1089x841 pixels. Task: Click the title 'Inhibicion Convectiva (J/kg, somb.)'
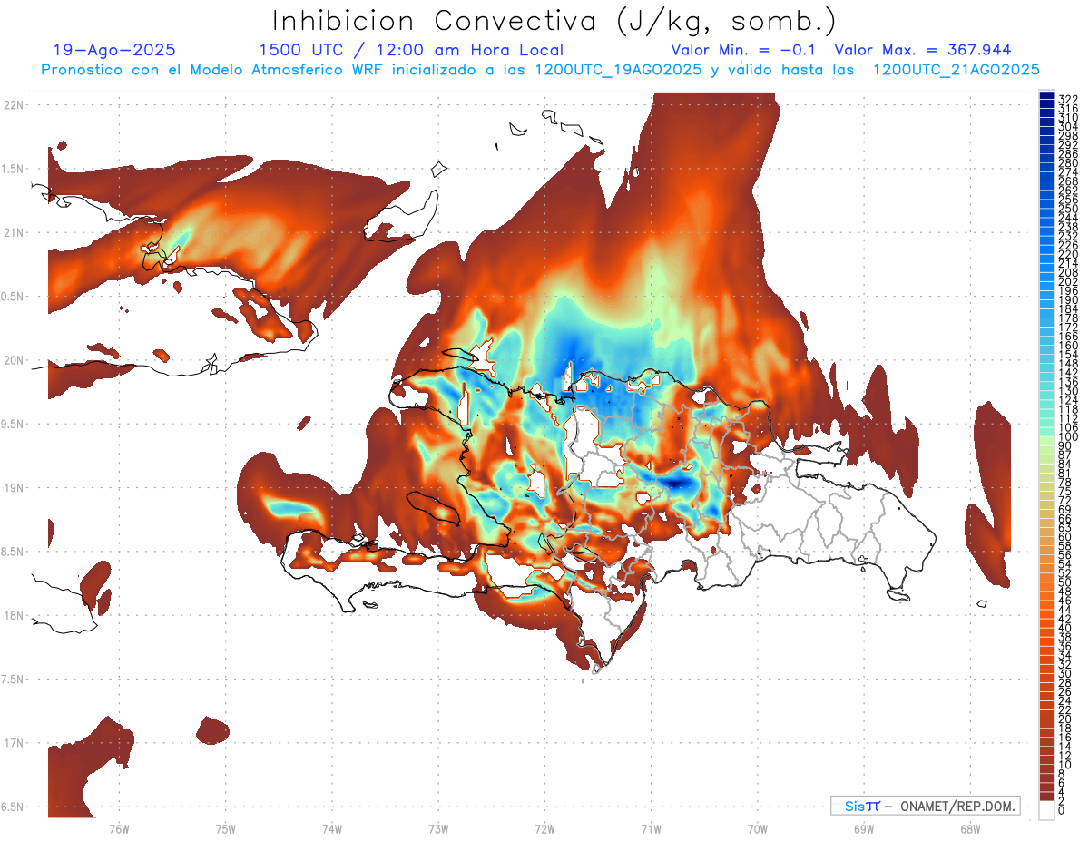tap(554, 22)
